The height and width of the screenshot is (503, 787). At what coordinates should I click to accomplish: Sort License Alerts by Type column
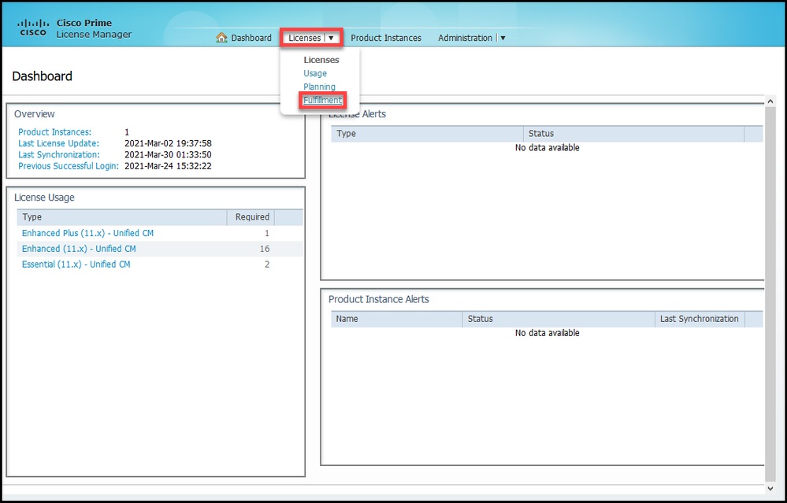pos(427,133)
